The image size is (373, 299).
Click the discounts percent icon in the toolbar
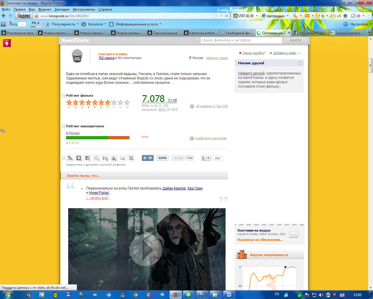(295, 16)
